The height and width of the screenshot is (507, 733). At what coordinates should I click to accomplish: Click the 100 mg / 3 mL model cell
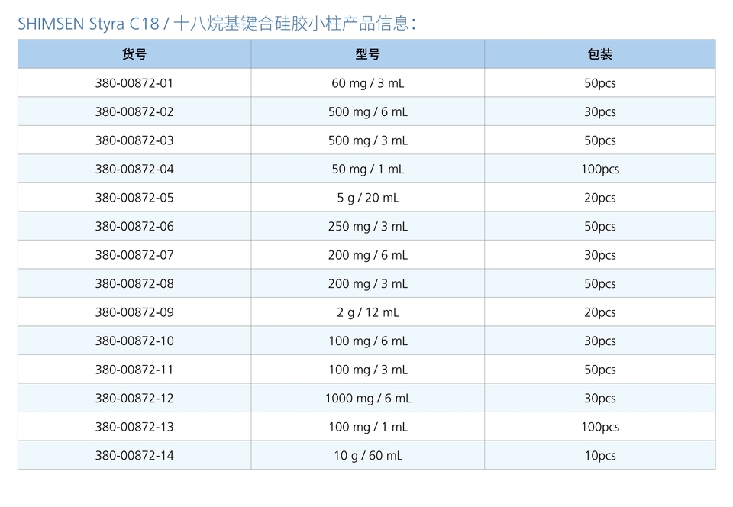coord(367,370)
